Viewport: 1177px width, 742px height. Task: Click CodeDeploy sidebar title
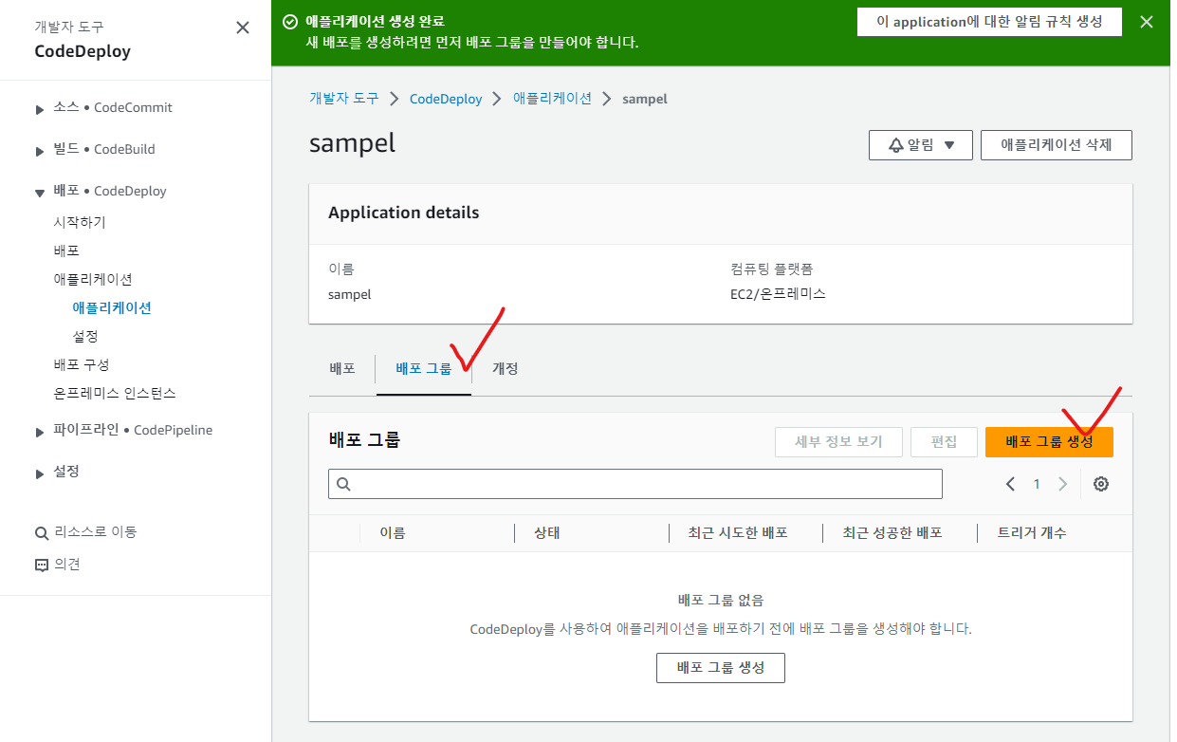click(83, 52)
